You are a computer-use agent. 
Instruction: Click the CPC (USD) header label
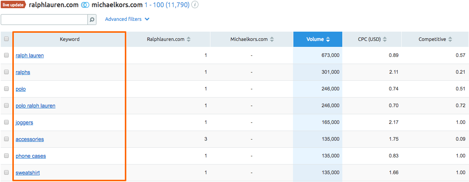[369, 39]
